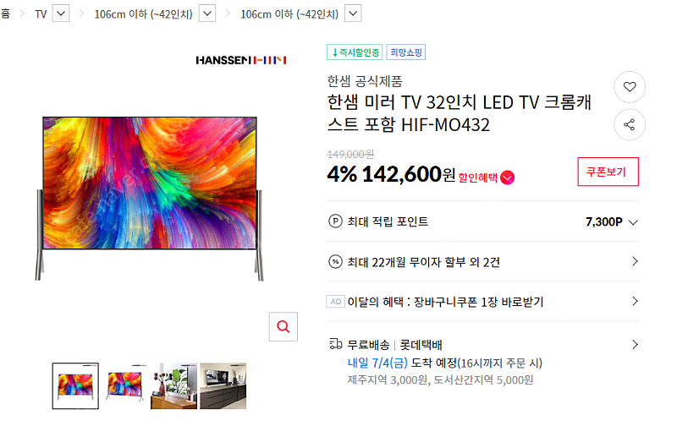Click the share icon button
677x426 pixels.
(630, 124)
